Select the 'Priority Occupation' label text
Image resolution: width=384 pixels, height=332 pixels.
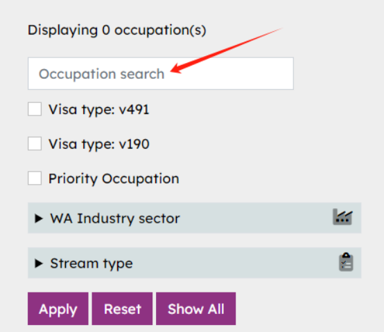114,178
